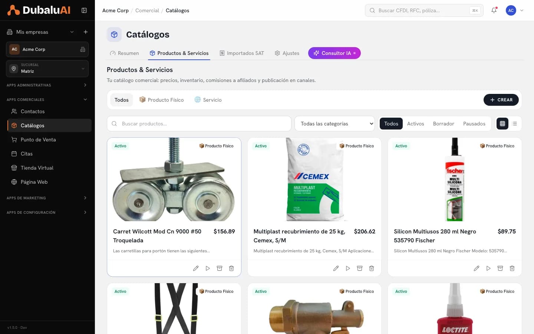Open Punto de Venta in sidebar

[49, 140]
